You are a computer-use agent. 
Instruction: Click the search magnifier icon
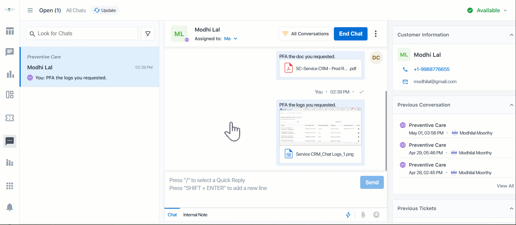[x=32, y=34]
